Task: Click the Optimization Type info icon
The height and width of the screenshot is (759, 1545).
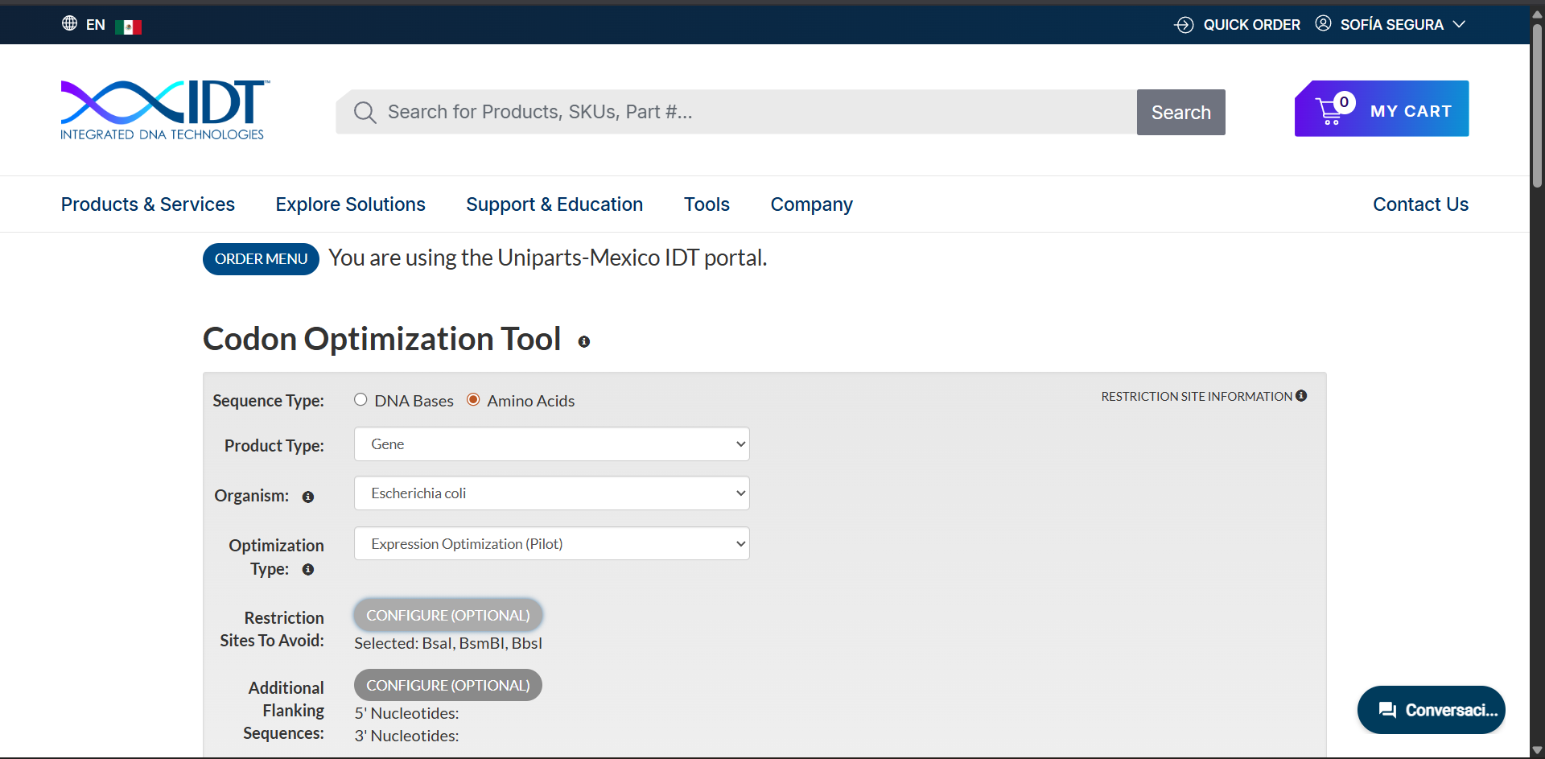Action: point(308,570)
